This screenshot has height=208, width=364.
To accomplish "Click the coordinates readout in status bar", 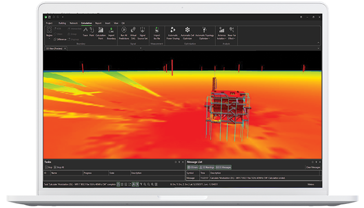I will pos(194,184).
